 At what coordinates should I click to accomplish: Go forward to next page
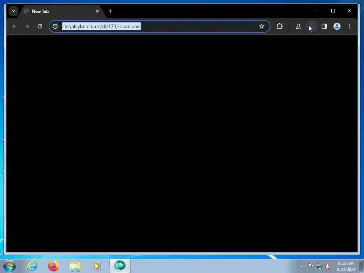coord(27,26)
